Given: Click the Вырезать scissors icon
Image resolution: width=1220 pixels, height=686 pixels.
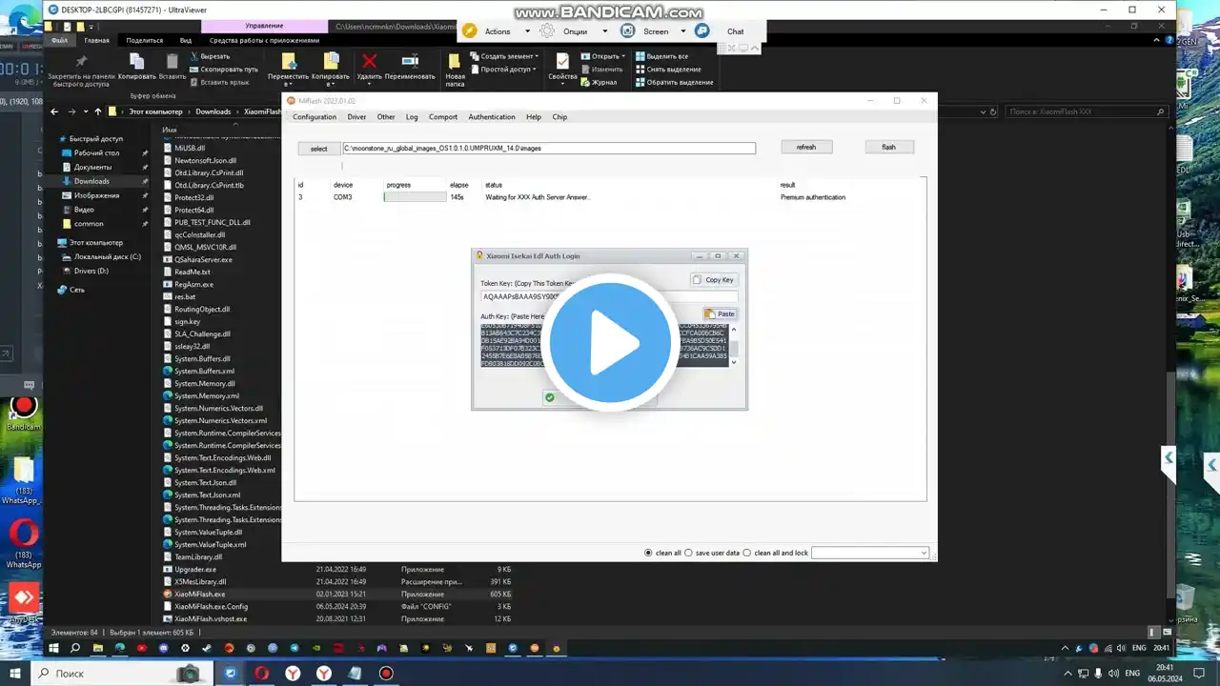Looking at the screenshot, I should coord(194,56).
